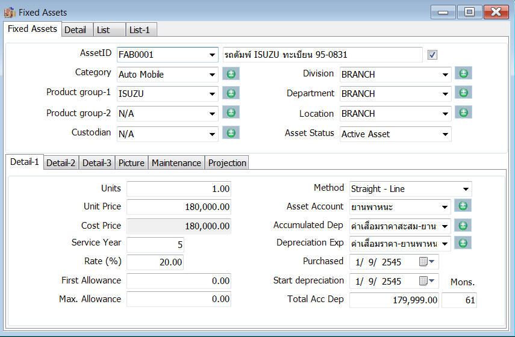The height and width of the screenshot is (337, 515).
Task: Select the Fixed Assets tab
Action: [x=33, y=29]
